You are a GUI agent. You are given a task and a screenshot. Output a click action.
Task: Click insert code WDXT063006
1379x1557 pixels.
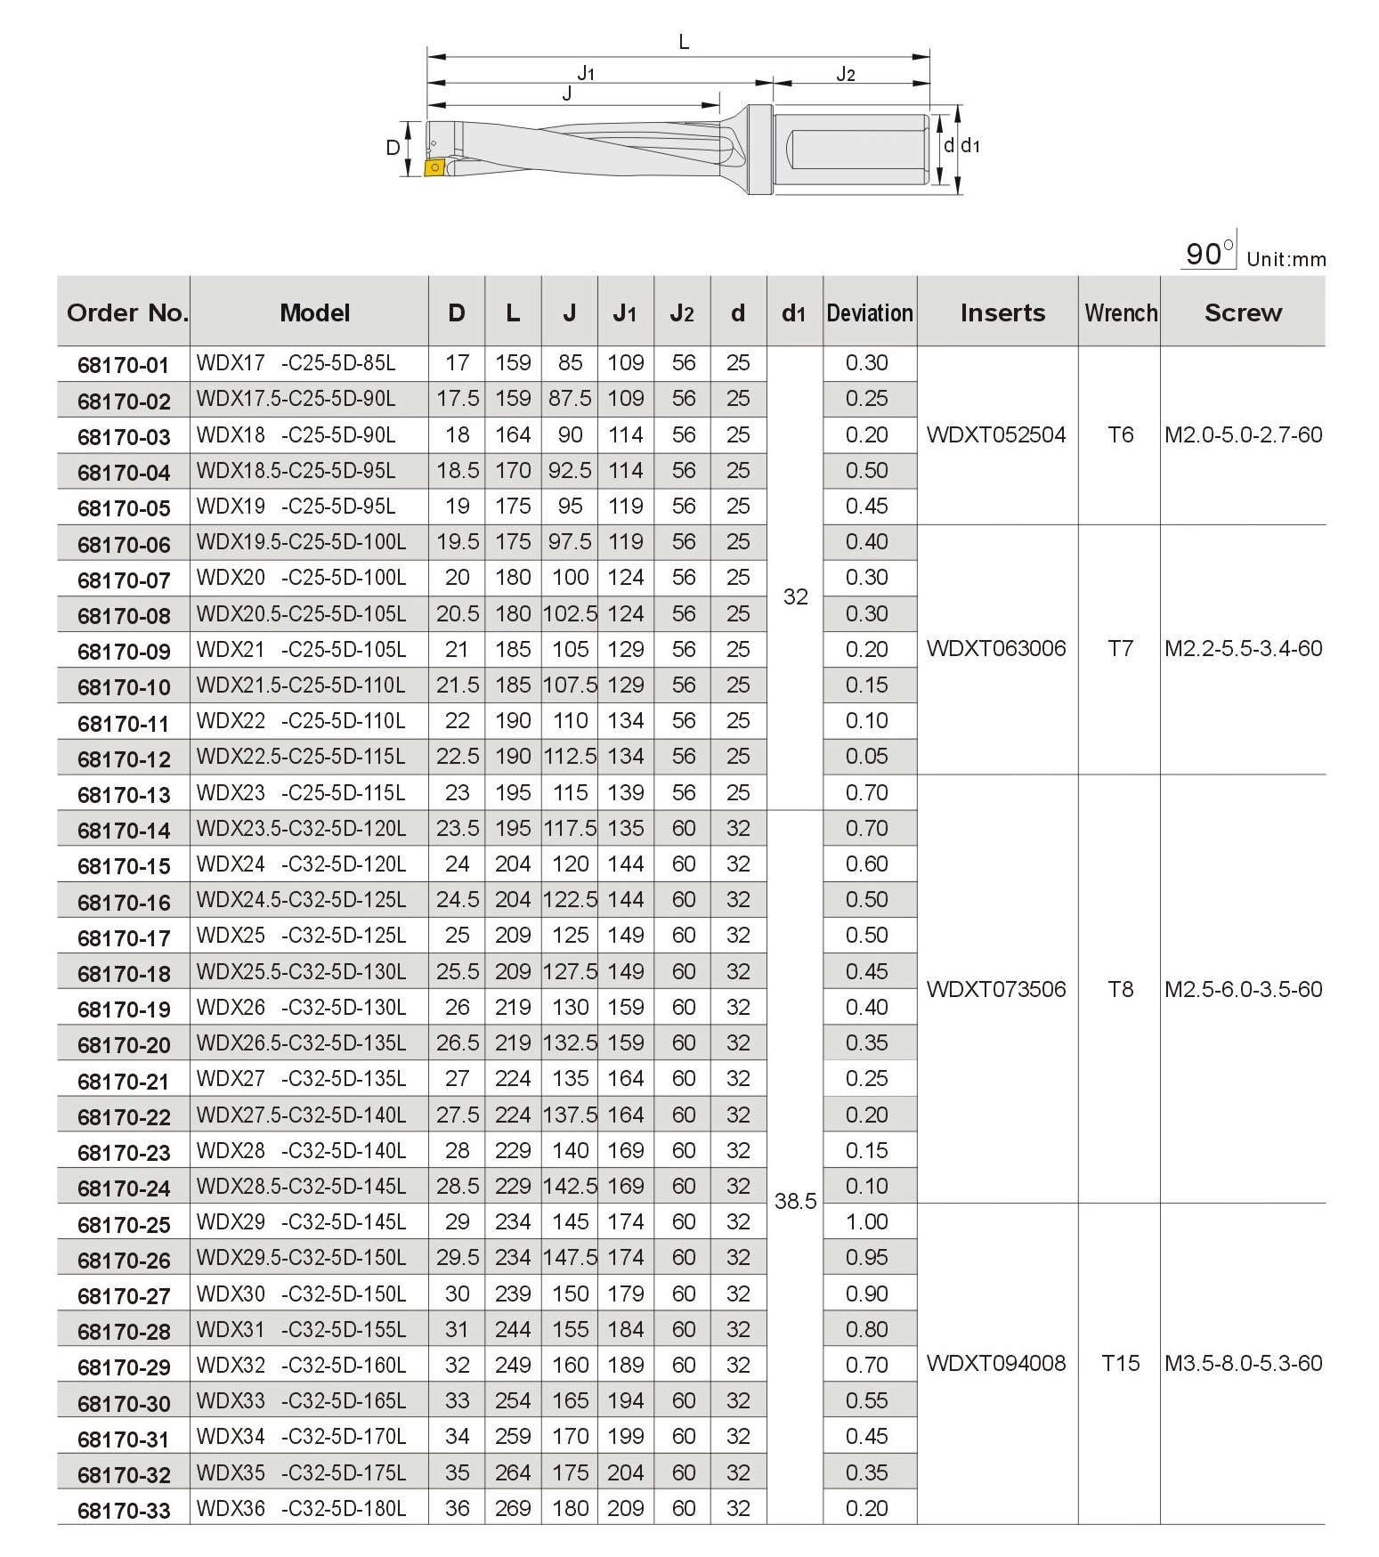[x=996, y=648]
